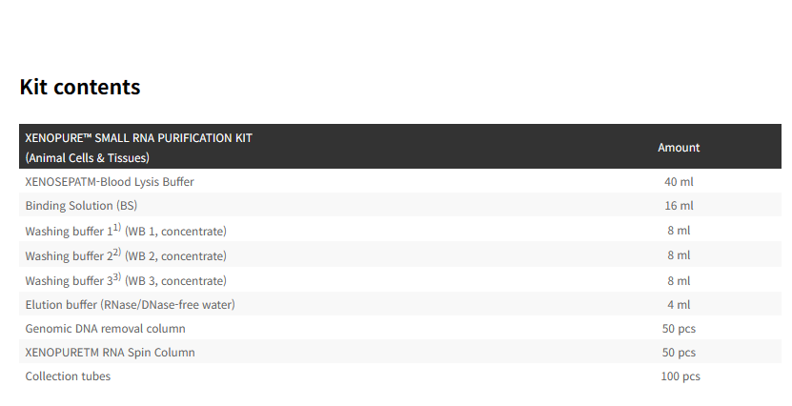The height and width of the screenshot is (406, 792).
Task: Click the Kit contents heading
Action: point(80,87)
